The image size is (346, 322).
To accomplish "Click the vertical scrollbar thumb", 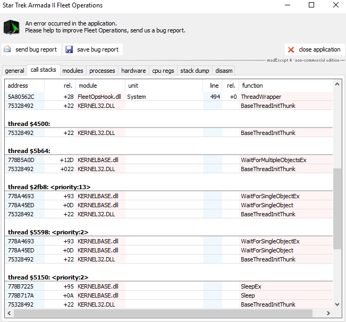I will click(x=337, y=209).
